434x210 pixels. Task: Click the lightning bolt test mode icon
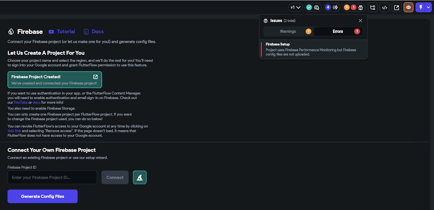pyautogui.click(x=421, y=7)
